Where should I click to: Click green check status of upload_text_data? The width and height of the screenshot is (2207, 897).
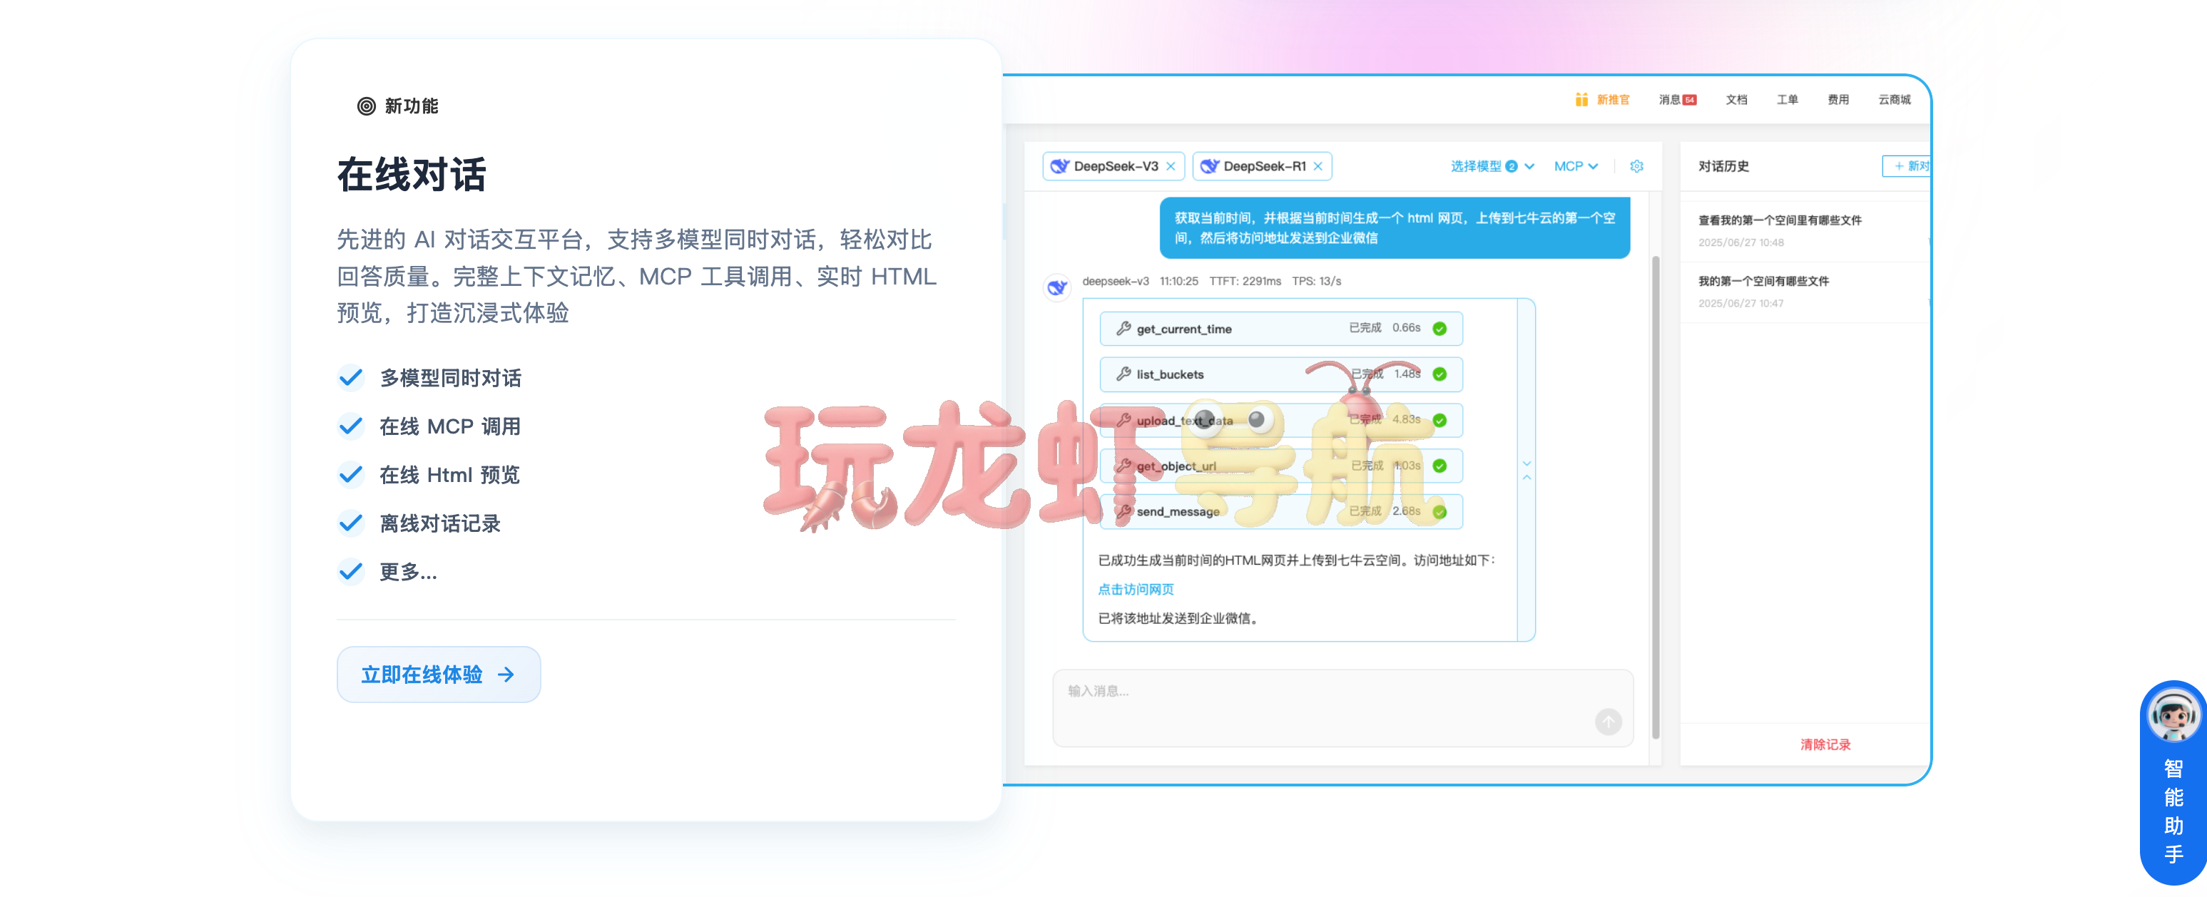tap(1439, 420)
